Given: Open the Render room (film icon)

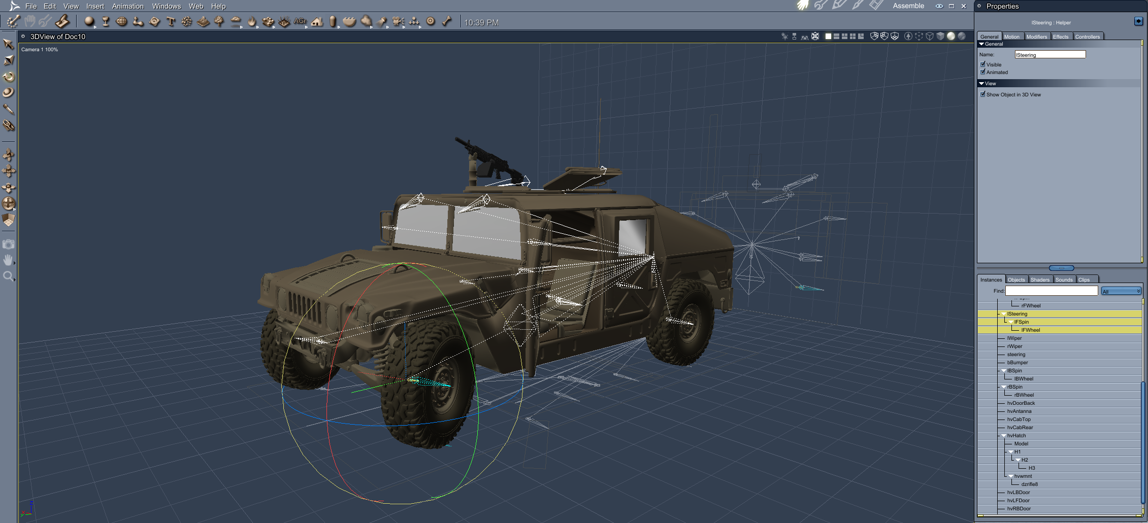Looking at the screenshot, I should (876, 6).
